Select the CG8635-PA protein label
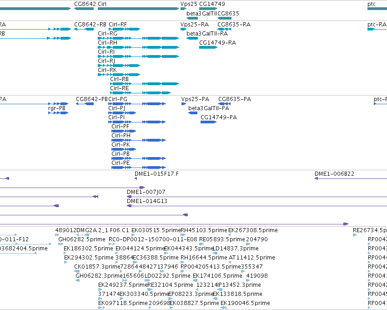 (x=235, y=99)
